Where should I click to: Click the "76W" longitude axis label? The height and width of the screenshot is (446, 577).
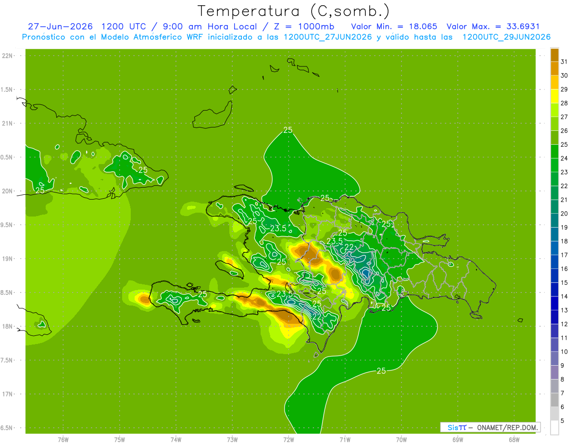63,440
